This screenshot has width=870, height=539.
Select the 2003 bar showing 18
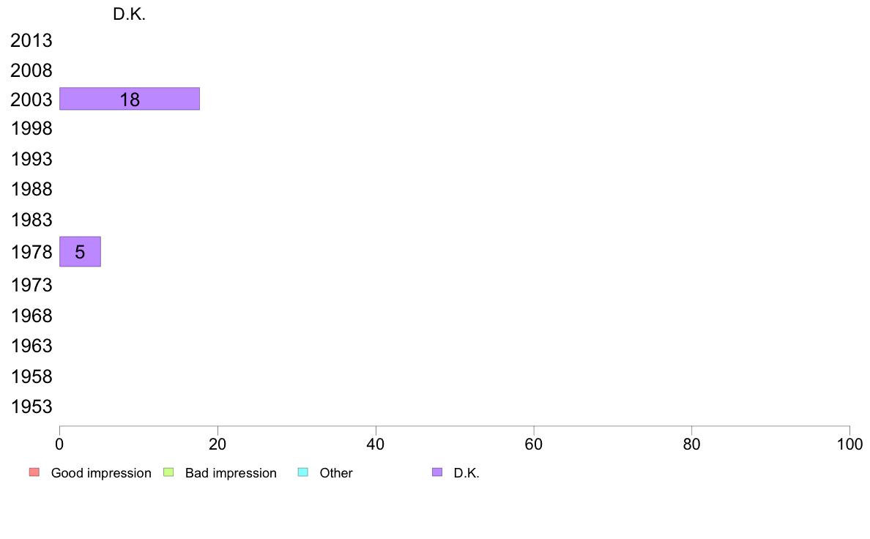(x=130, y=99)
